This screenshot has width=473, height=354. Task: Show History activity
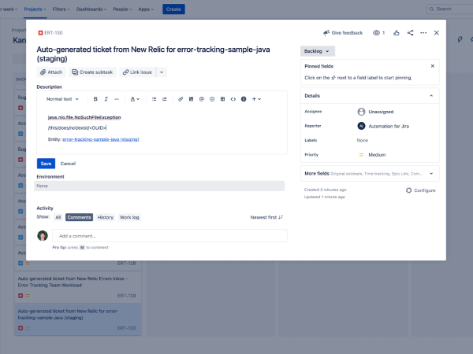106,217
